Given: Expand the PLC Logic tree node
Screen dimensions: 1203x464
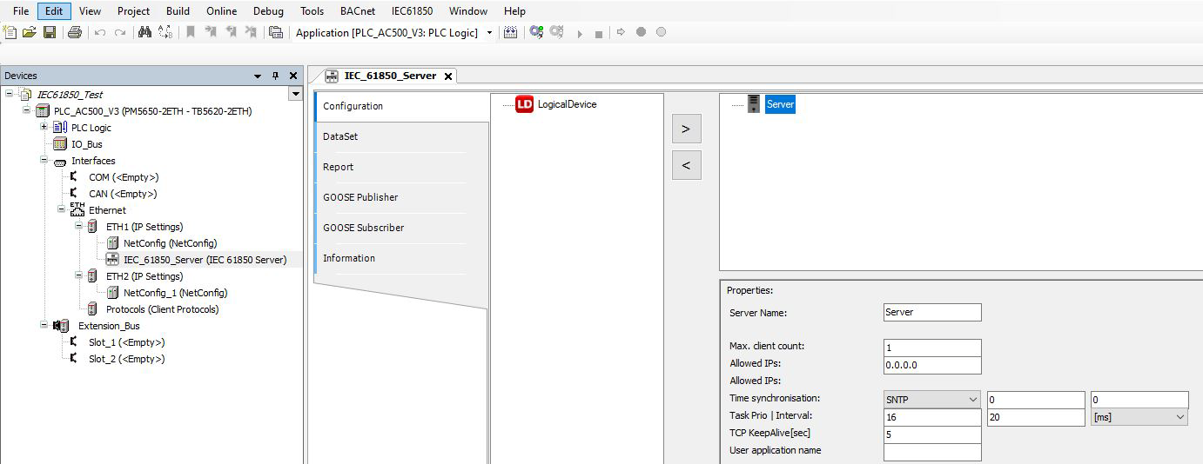Looking at the screenshot, I should 44,128.
